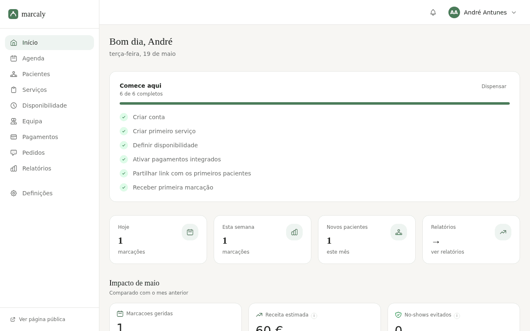Click the Equipa people icon
The width and height of the screenshot is (530, 331).
tap(14, 121)
